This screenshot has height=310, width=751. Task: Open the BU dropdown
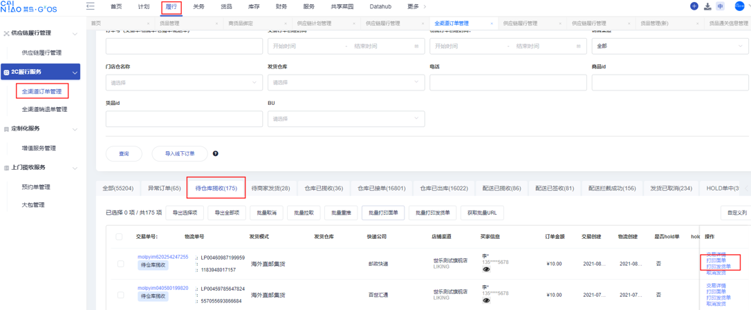point(346,119)
